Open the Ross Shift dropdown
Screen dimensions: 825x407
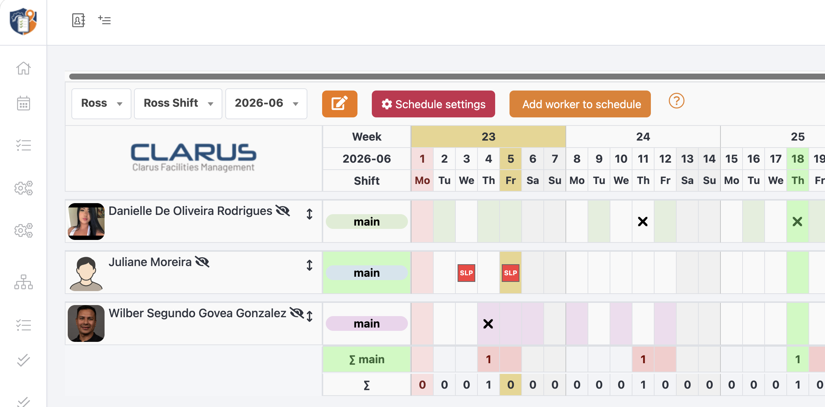tap(178, 103)
